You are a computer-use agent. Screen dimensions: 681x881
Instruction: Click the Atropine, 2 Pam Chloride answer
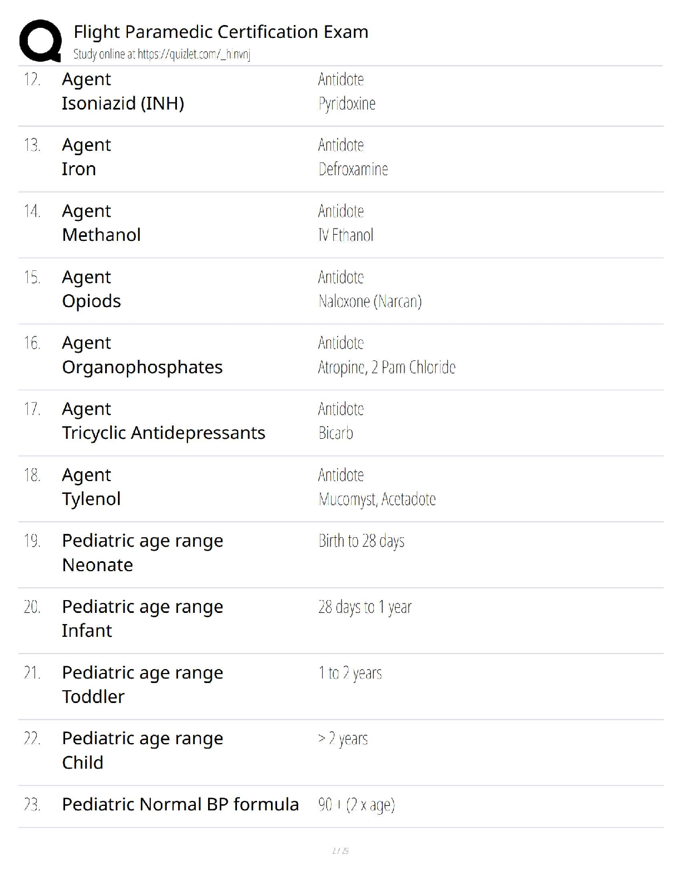point(387,368)
